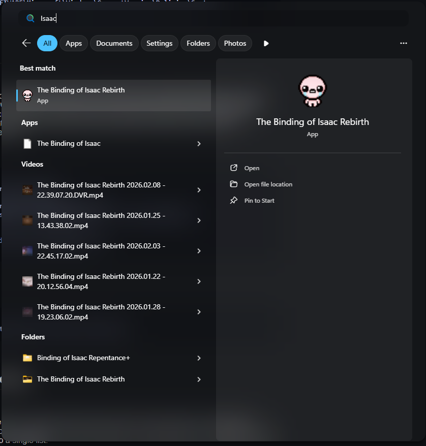This screenshot has width=426, height=446.
Task: Switch to the Photos filter tab
Action: (x=235, y=43)
